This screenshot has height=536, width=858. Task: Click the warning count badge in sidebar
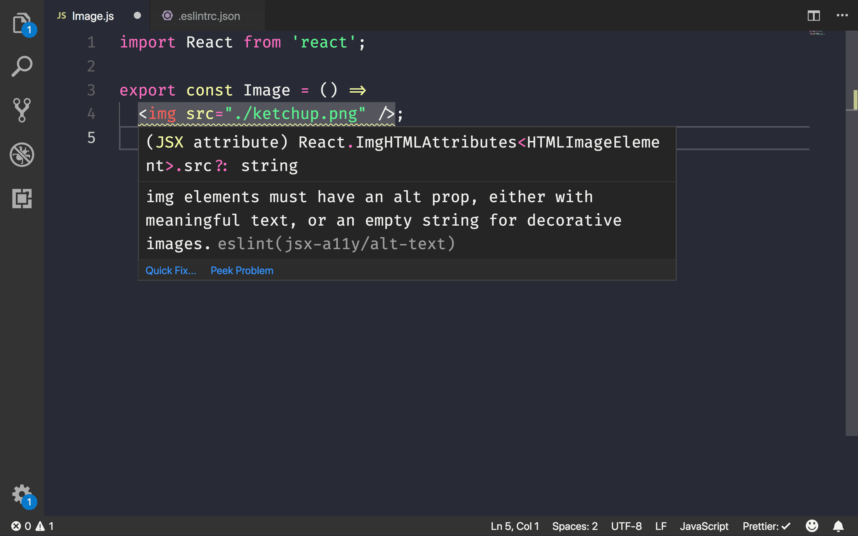pos(46,526)
